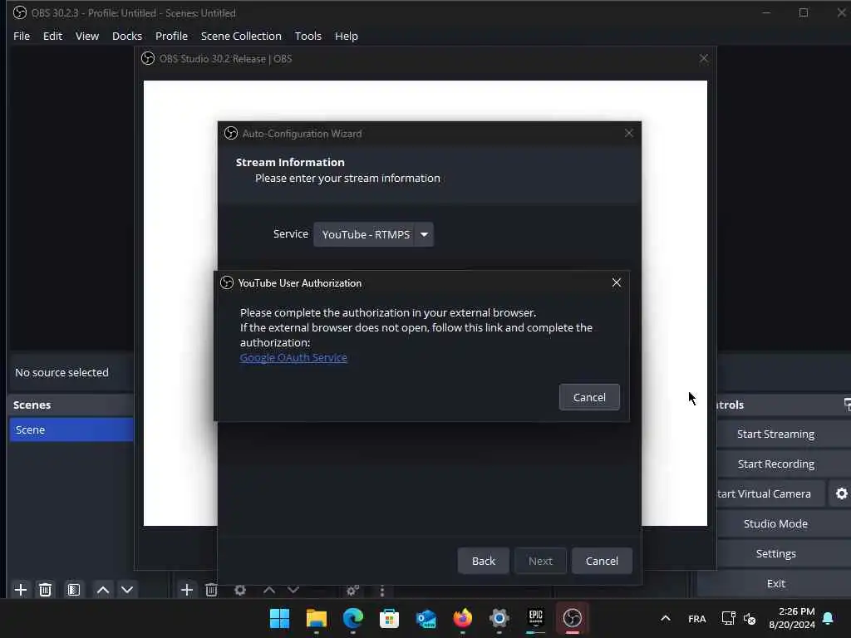The image size is (851, 638).
Task: Click the muted volume tray icon
Action: 750,618
